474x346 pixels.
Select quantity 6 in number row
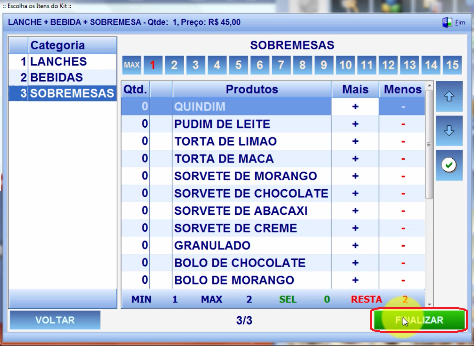coord(260,65)
